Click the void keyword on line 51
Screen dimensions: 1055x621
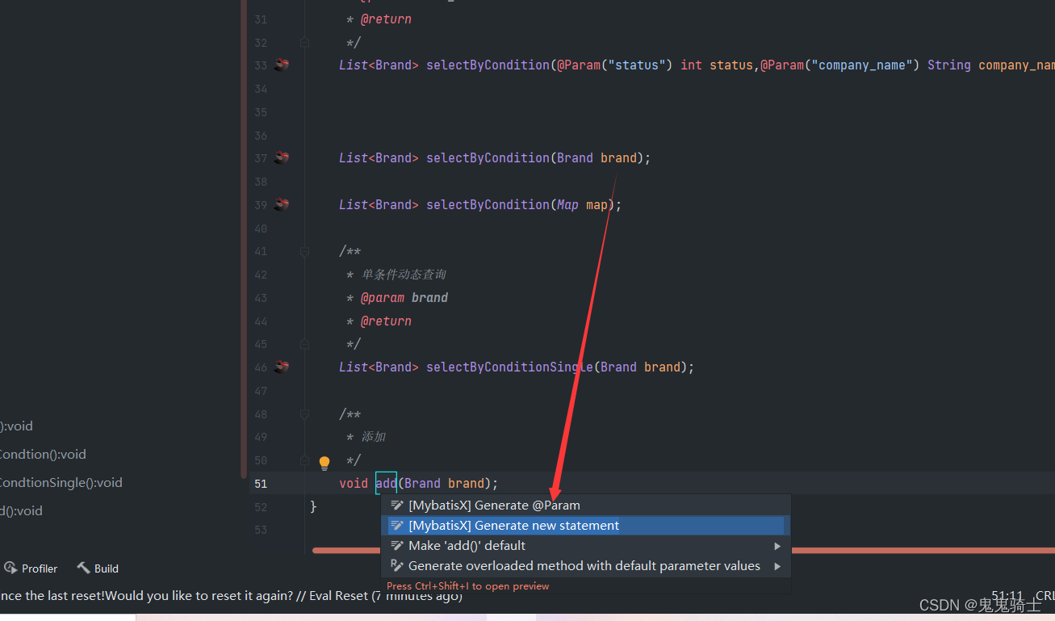[354, 483]
